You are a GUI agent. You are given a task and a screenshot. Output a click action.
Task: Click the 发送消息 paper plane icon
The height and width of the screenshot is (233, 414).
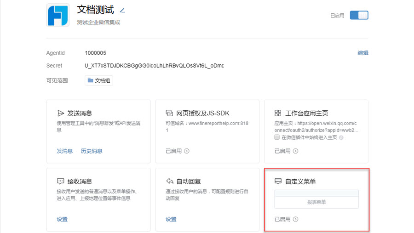[60, 113]
